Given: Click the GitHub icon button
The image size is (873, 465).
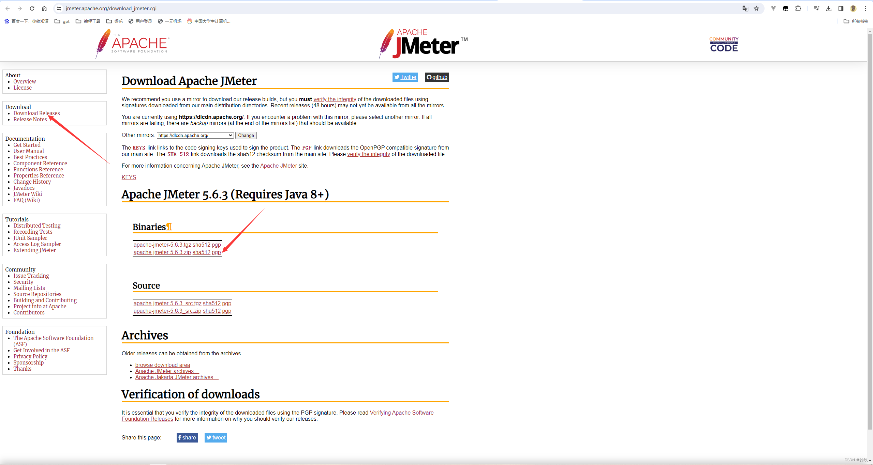Looking at the screenshot, I should [x=436, y=77].
